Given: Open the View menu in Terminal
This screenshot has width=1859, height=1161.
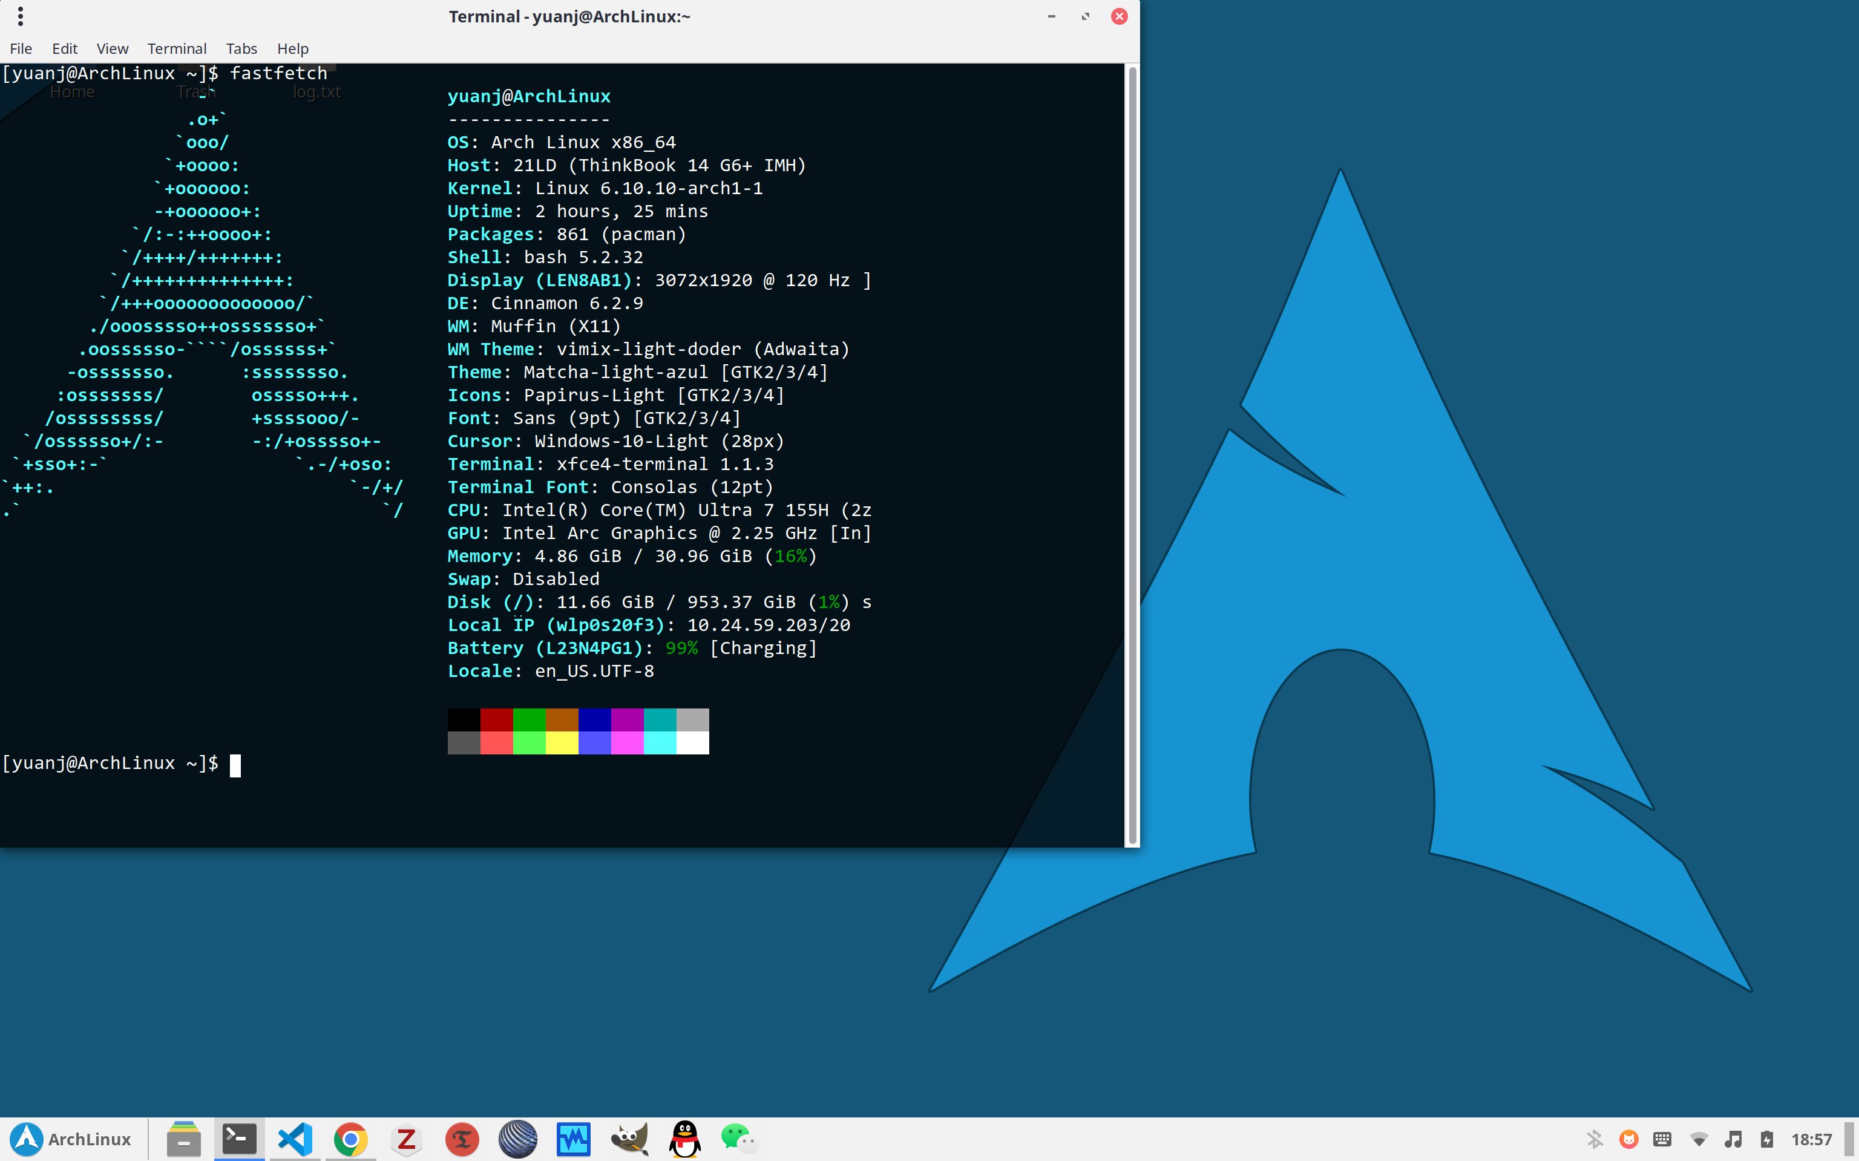Looking at the screenshot, I should 112,48.
